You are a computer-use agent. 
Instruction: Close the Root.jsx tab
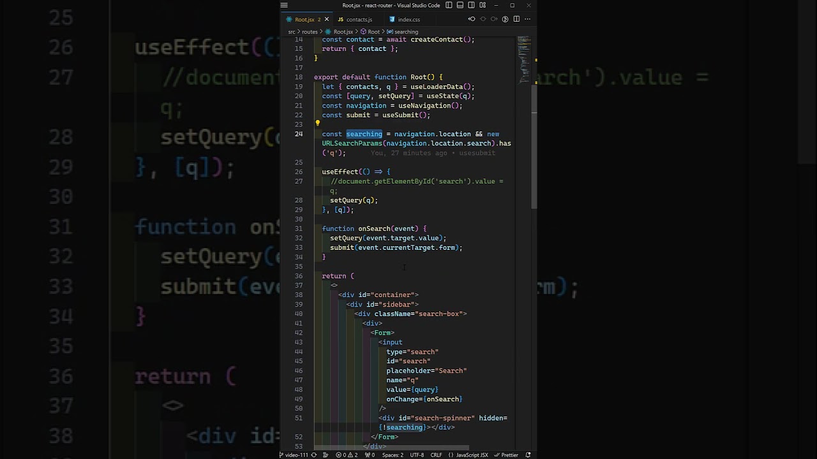pos(326,19)
